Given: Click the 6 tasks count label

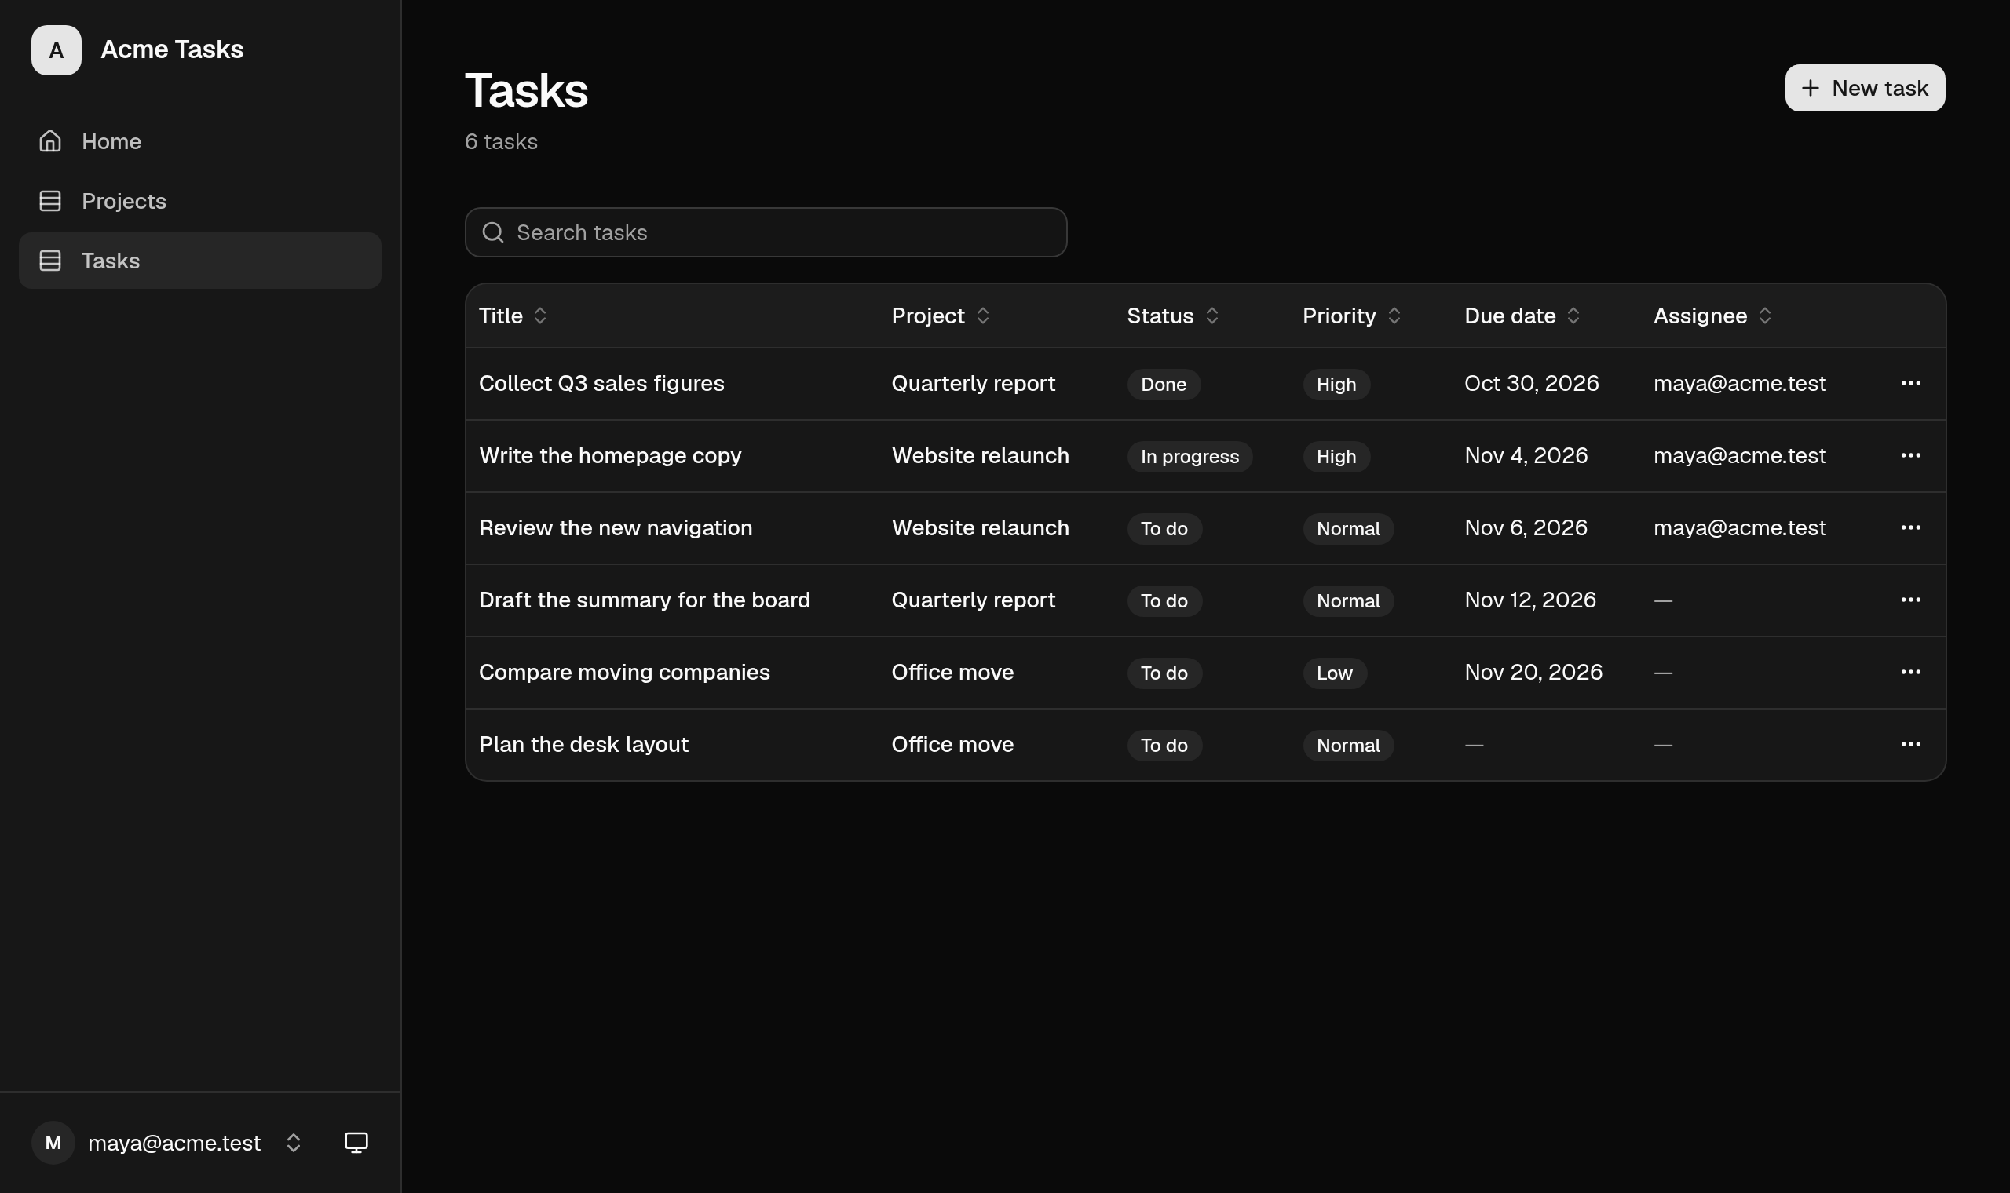Looking at the screenshot, I should click(501, 141).
